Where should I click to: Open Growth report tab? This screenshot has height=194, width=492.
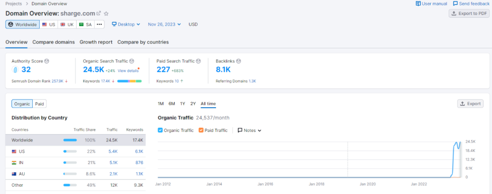(x=96, y=42)
